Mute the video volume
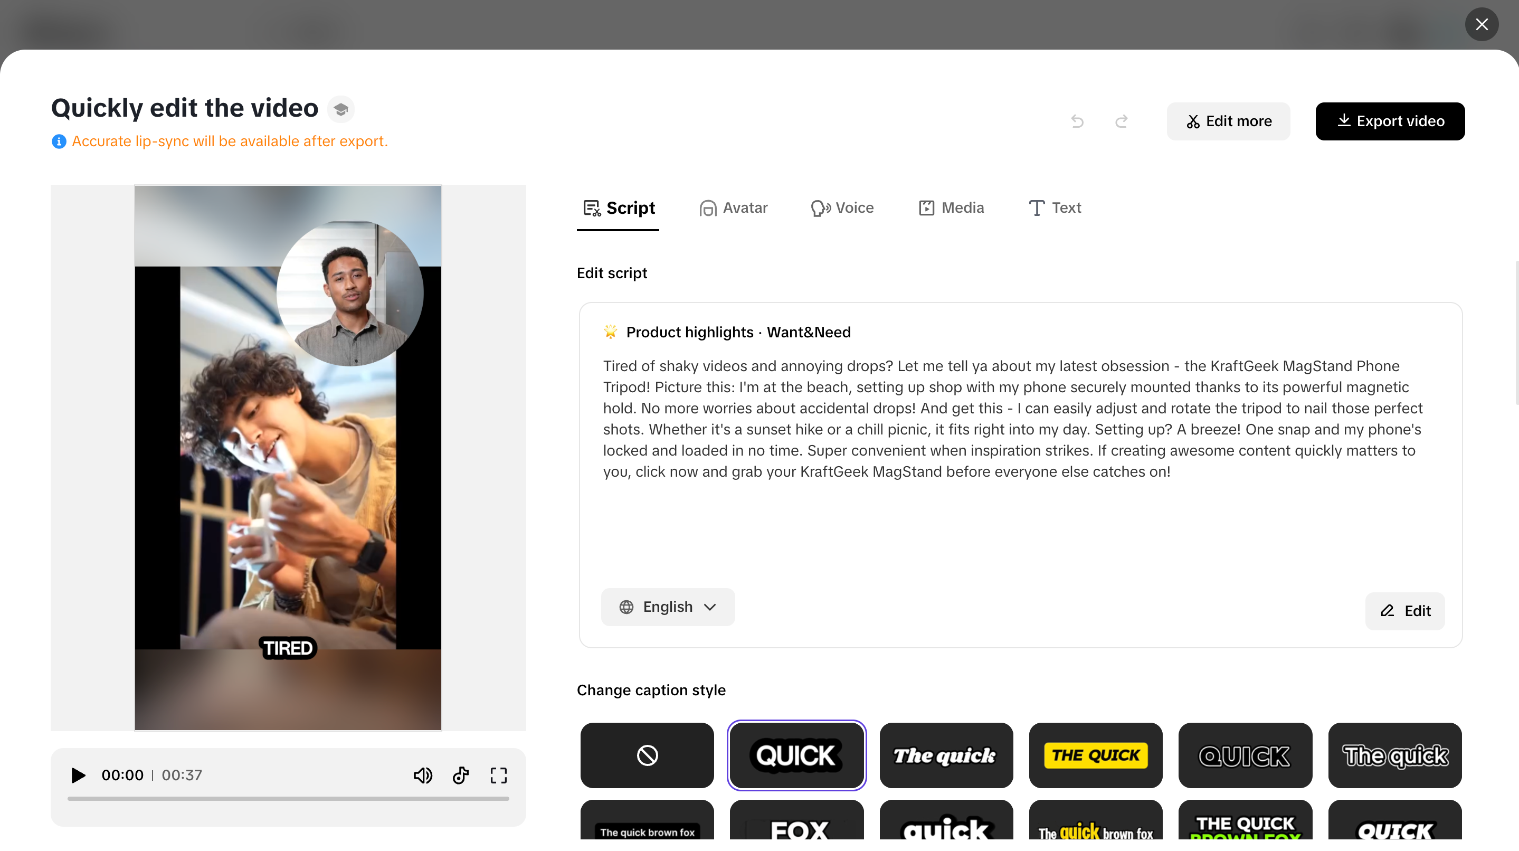The height and width of the screenshot is (851, 1519). point(423,775)
